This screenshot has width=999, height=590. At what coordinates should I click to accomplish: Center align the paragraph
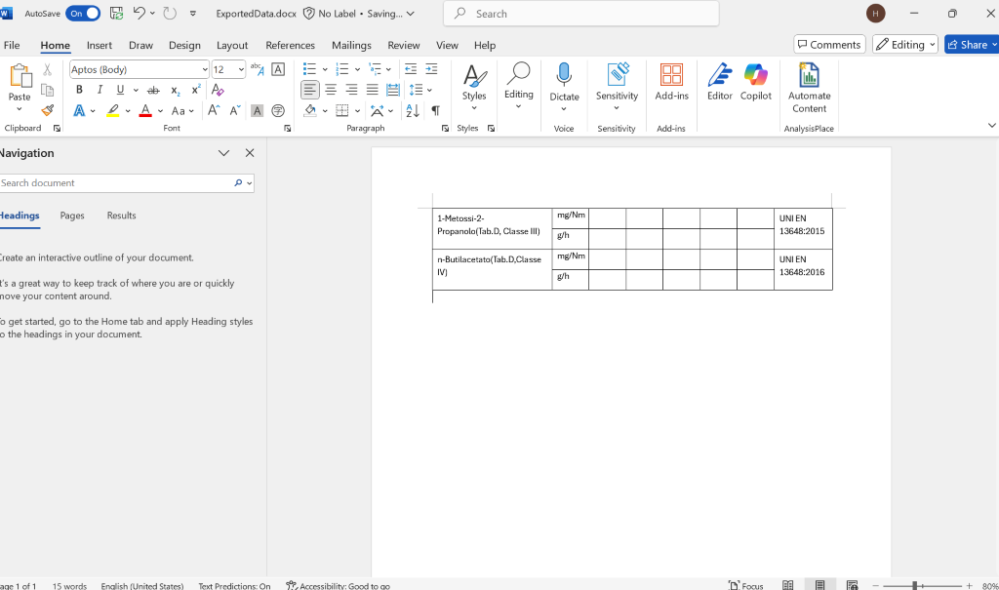point(331,90)
